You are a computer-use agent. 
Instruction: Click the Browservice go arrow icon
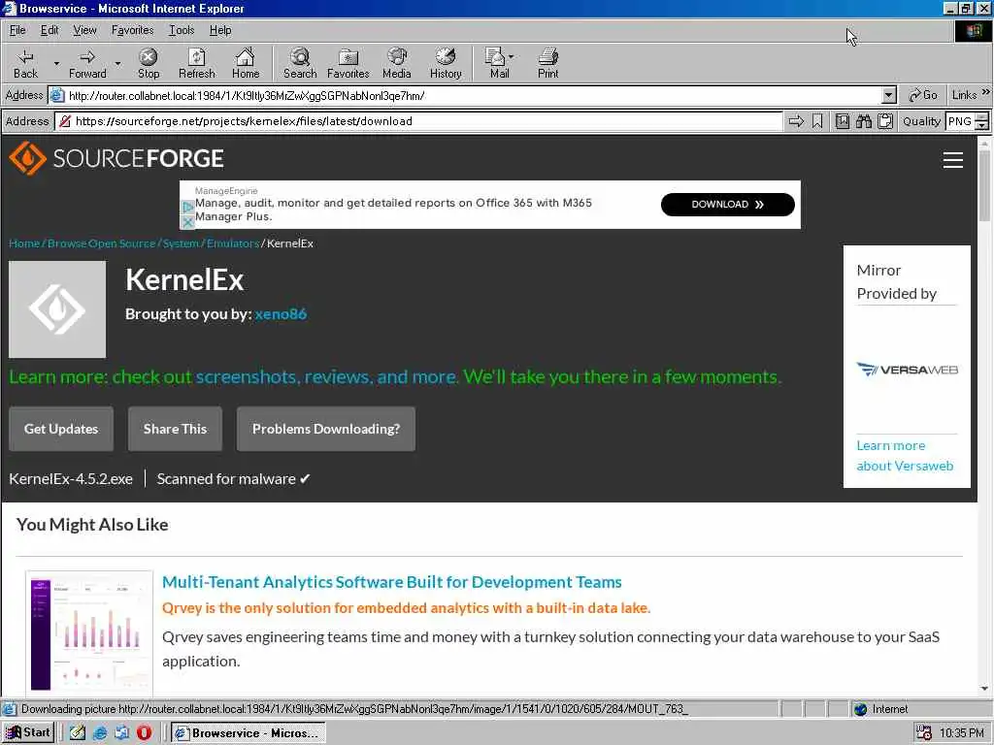[x=796, y=121]
